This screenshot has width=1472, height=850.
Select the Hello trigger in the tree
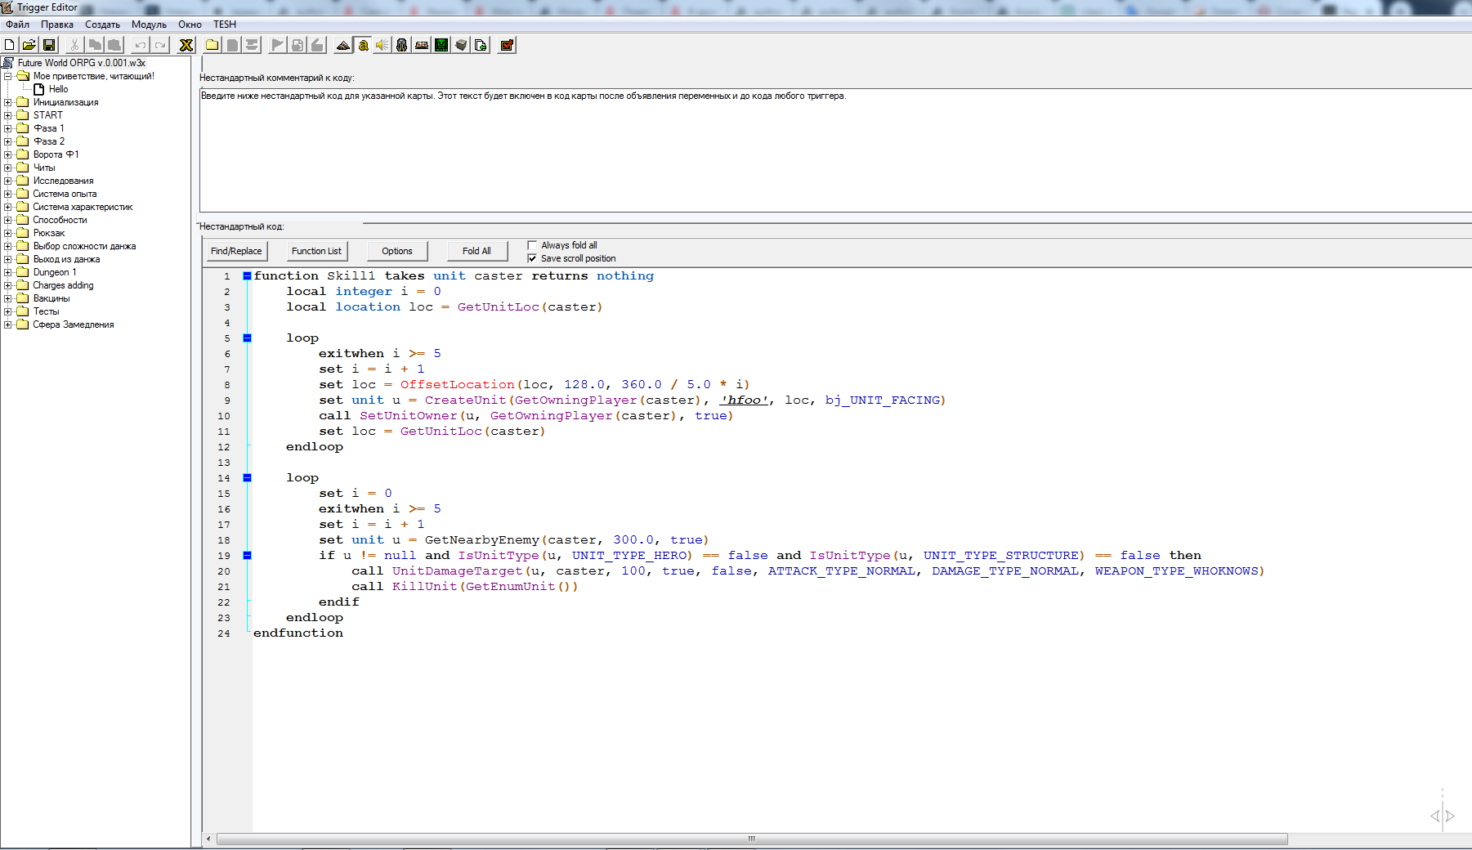point(58,89)
